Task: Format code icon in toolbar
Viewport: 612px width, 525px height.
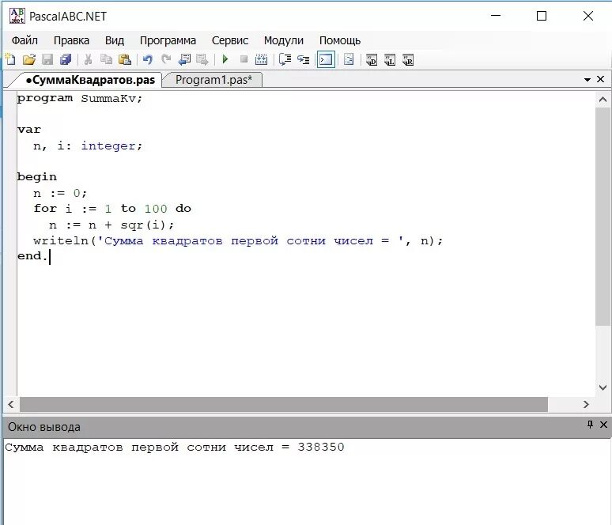Action: coord(349,60)
